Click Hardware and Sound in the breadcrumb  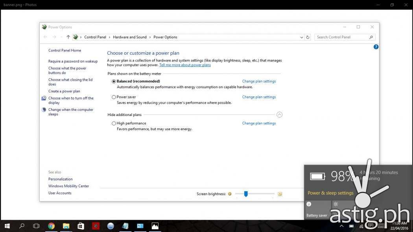click(x=130, y=37)
